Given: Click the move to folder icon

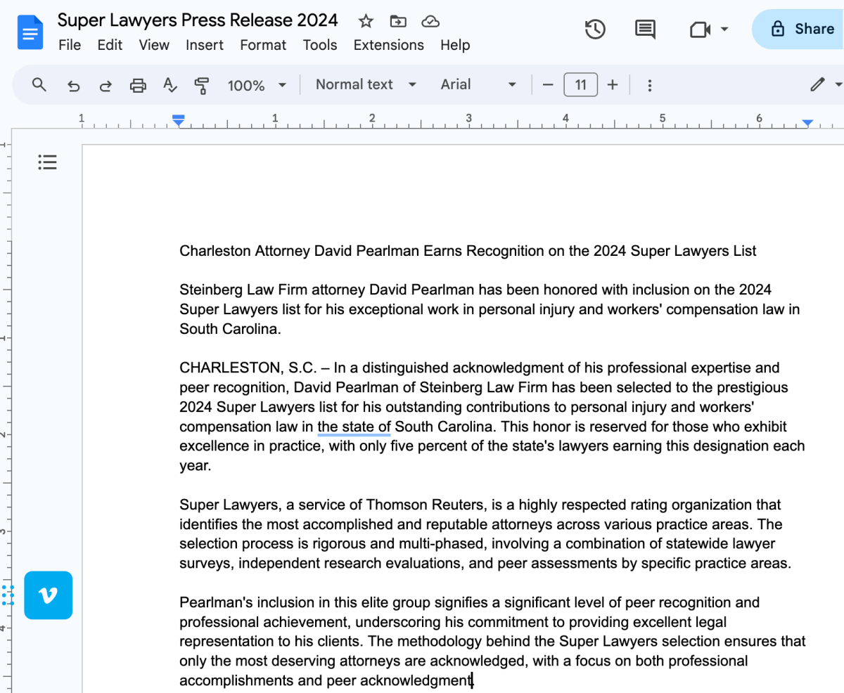Looking at the screenshot, I should coord(398,21).
